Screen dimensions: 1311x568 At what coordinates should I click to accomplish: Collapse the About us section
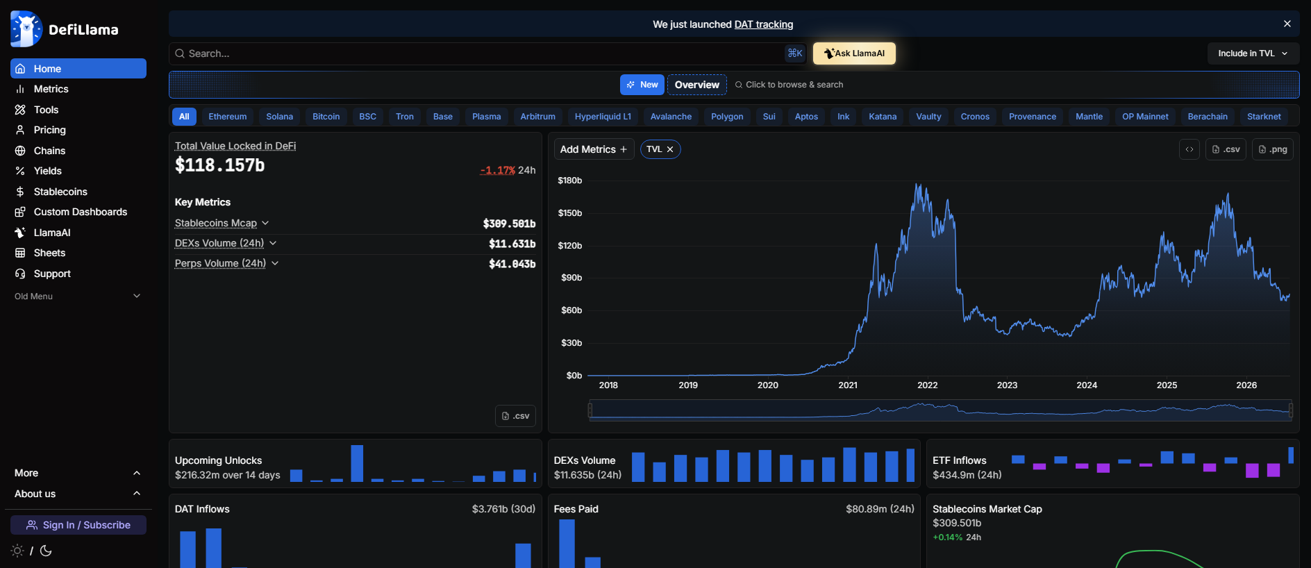(x=78, y=494)
